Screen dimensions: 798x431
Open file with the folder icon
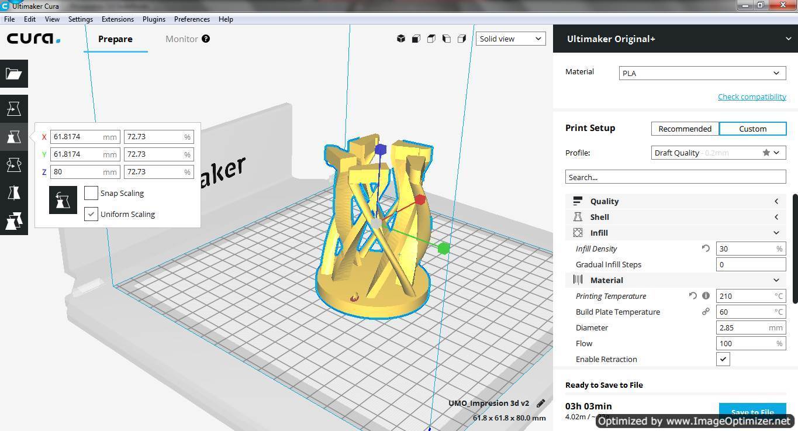(x=14, y=74)
